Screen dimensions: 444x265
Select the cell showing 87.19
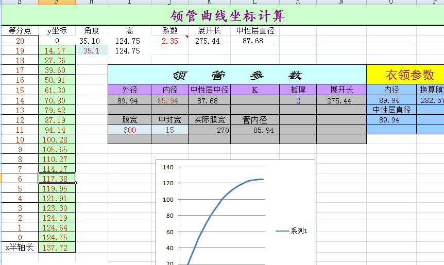point(57,120)
